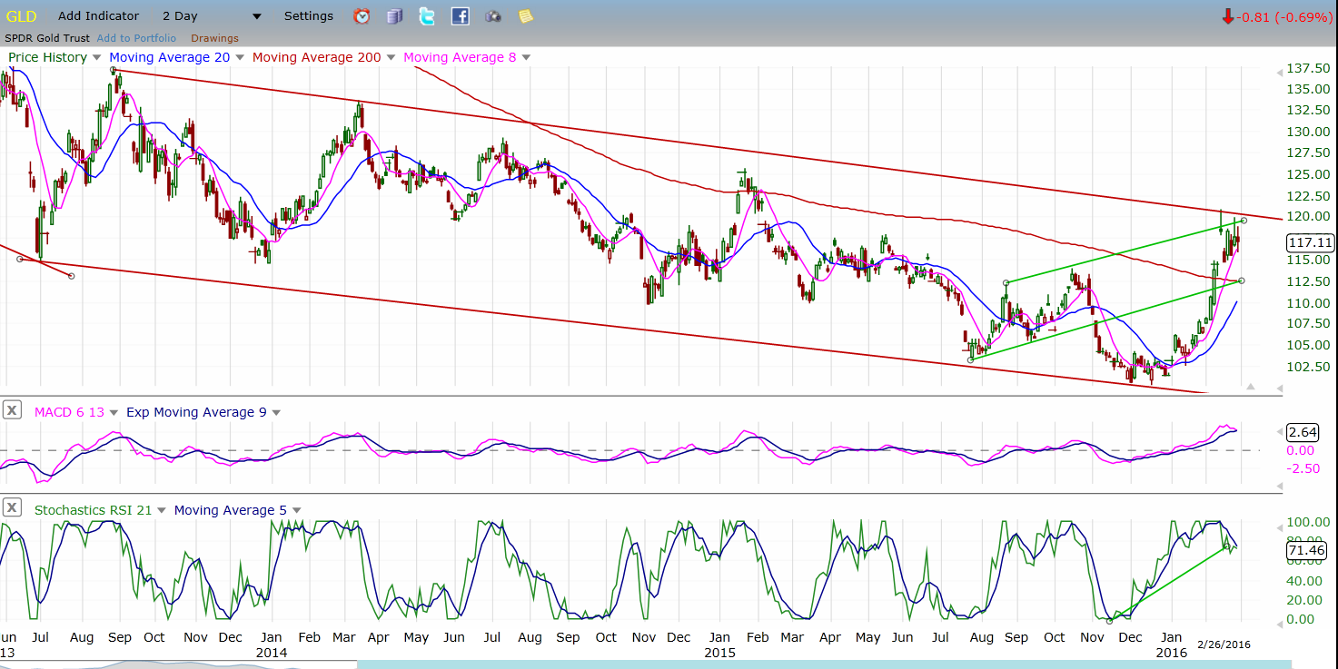1338x669 pixels.
Task: Click the 137.50 price axis label
Action: pos(1309,69)
